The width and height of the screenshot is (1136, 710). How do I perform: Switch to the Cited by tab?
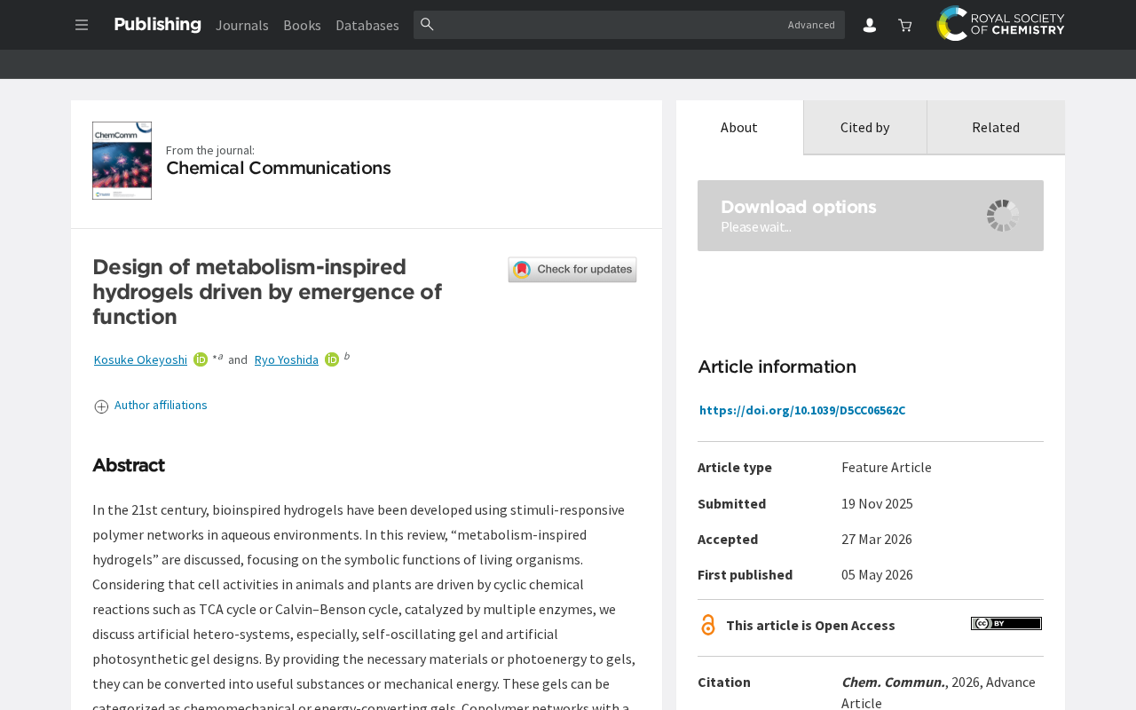click(865, 127)
